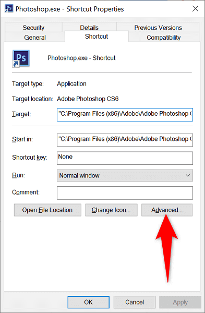205x313 pixels.
Task: Click the Photoshop shortcut icon in the dialog
Action: click(x=21, y=58)
